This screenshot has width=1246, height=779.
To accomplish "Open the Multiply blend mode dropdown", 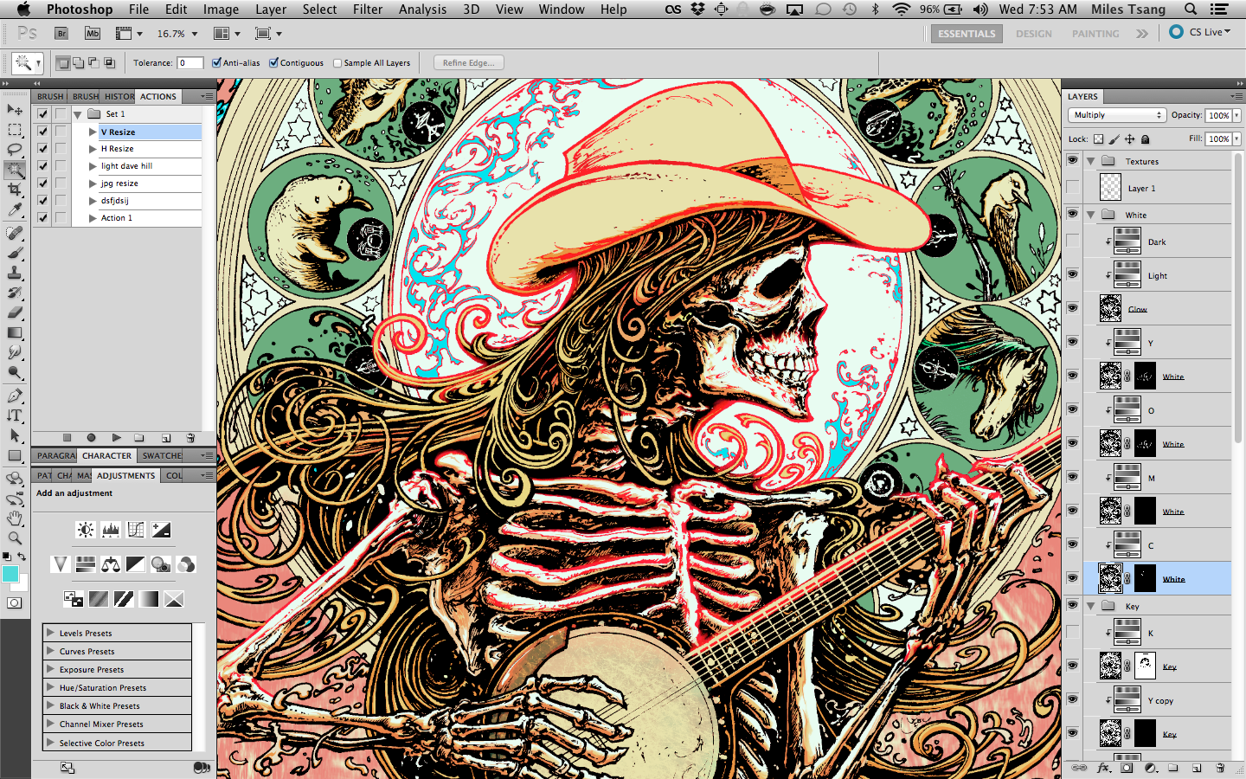I will 1117,114.
